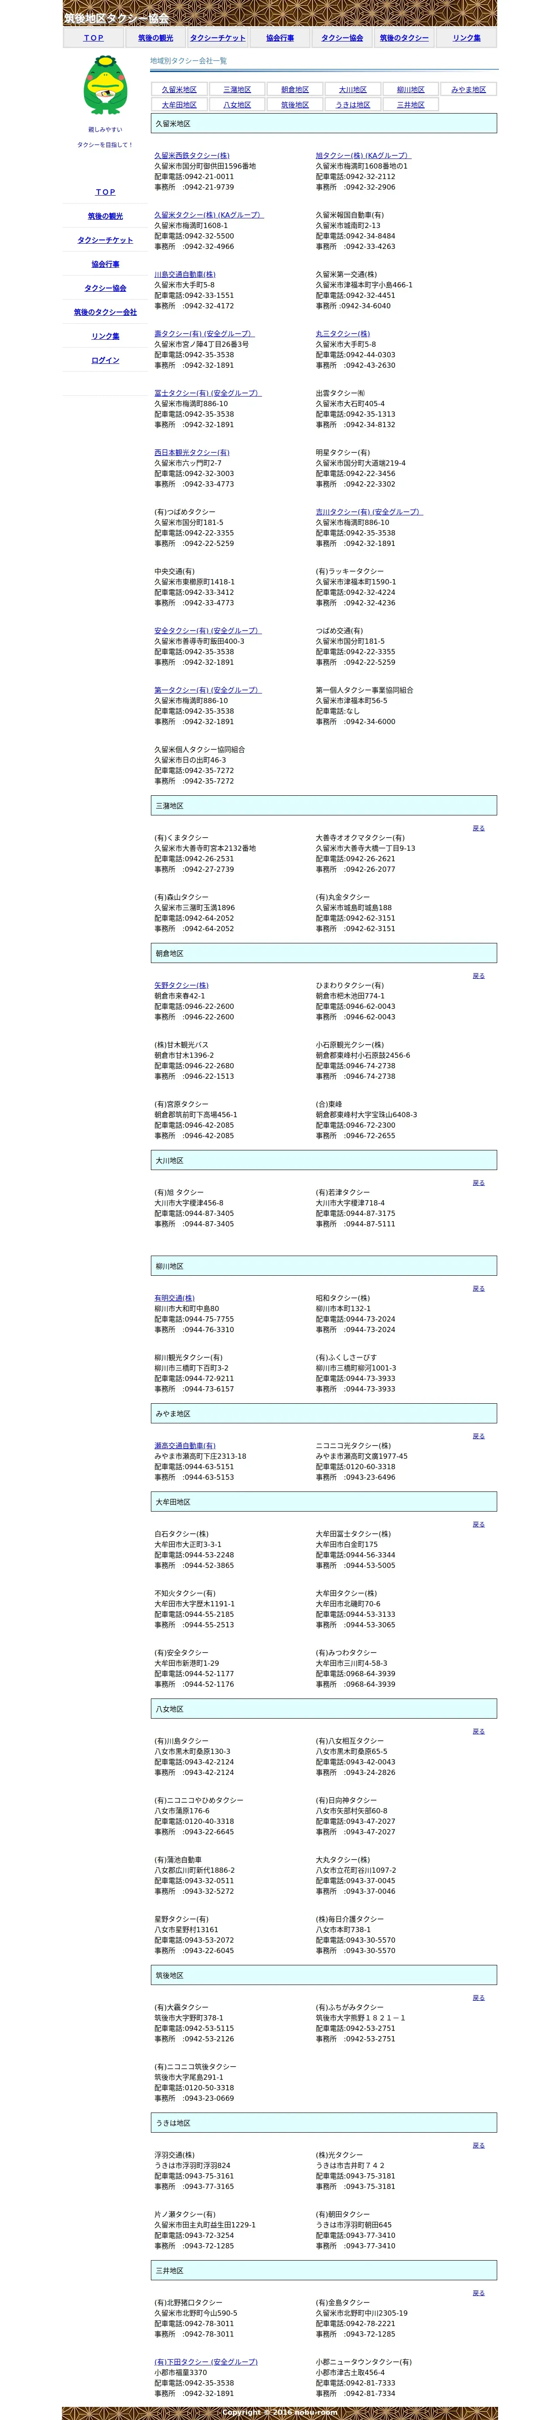560x2420 pixels.
Task: Open タクシー協会 in the top navigation bar
Action: [x=342, y=38]
